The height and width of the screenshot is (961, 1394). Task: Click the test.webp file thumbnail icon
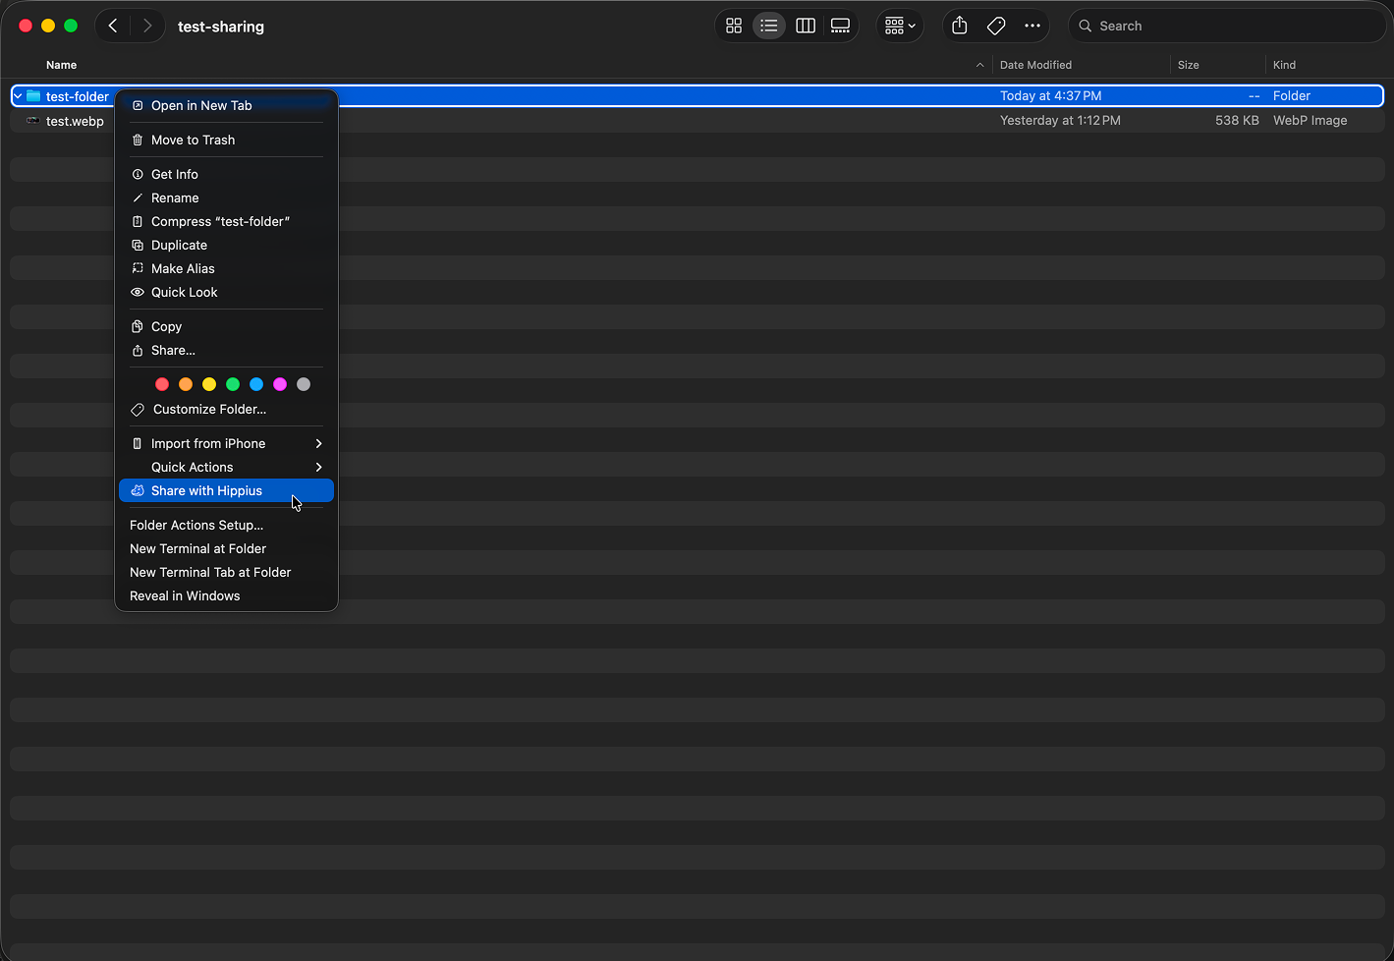[x=33, y=120]
